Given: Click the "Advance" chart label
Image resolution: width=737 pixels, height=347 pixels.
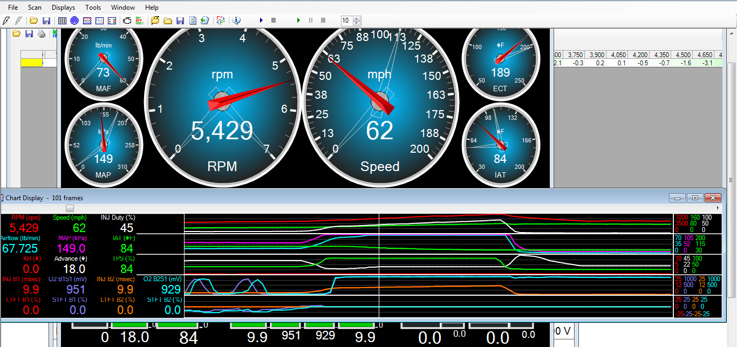Looking at the screenshot, I should click(x=70, y=258).
